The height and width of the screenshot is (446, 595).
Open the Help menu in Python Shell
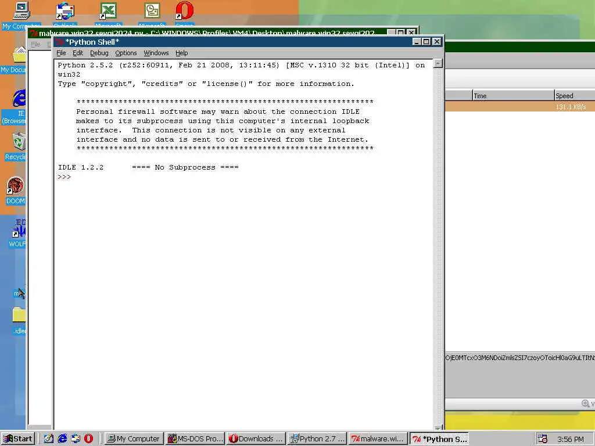[181, 53]
